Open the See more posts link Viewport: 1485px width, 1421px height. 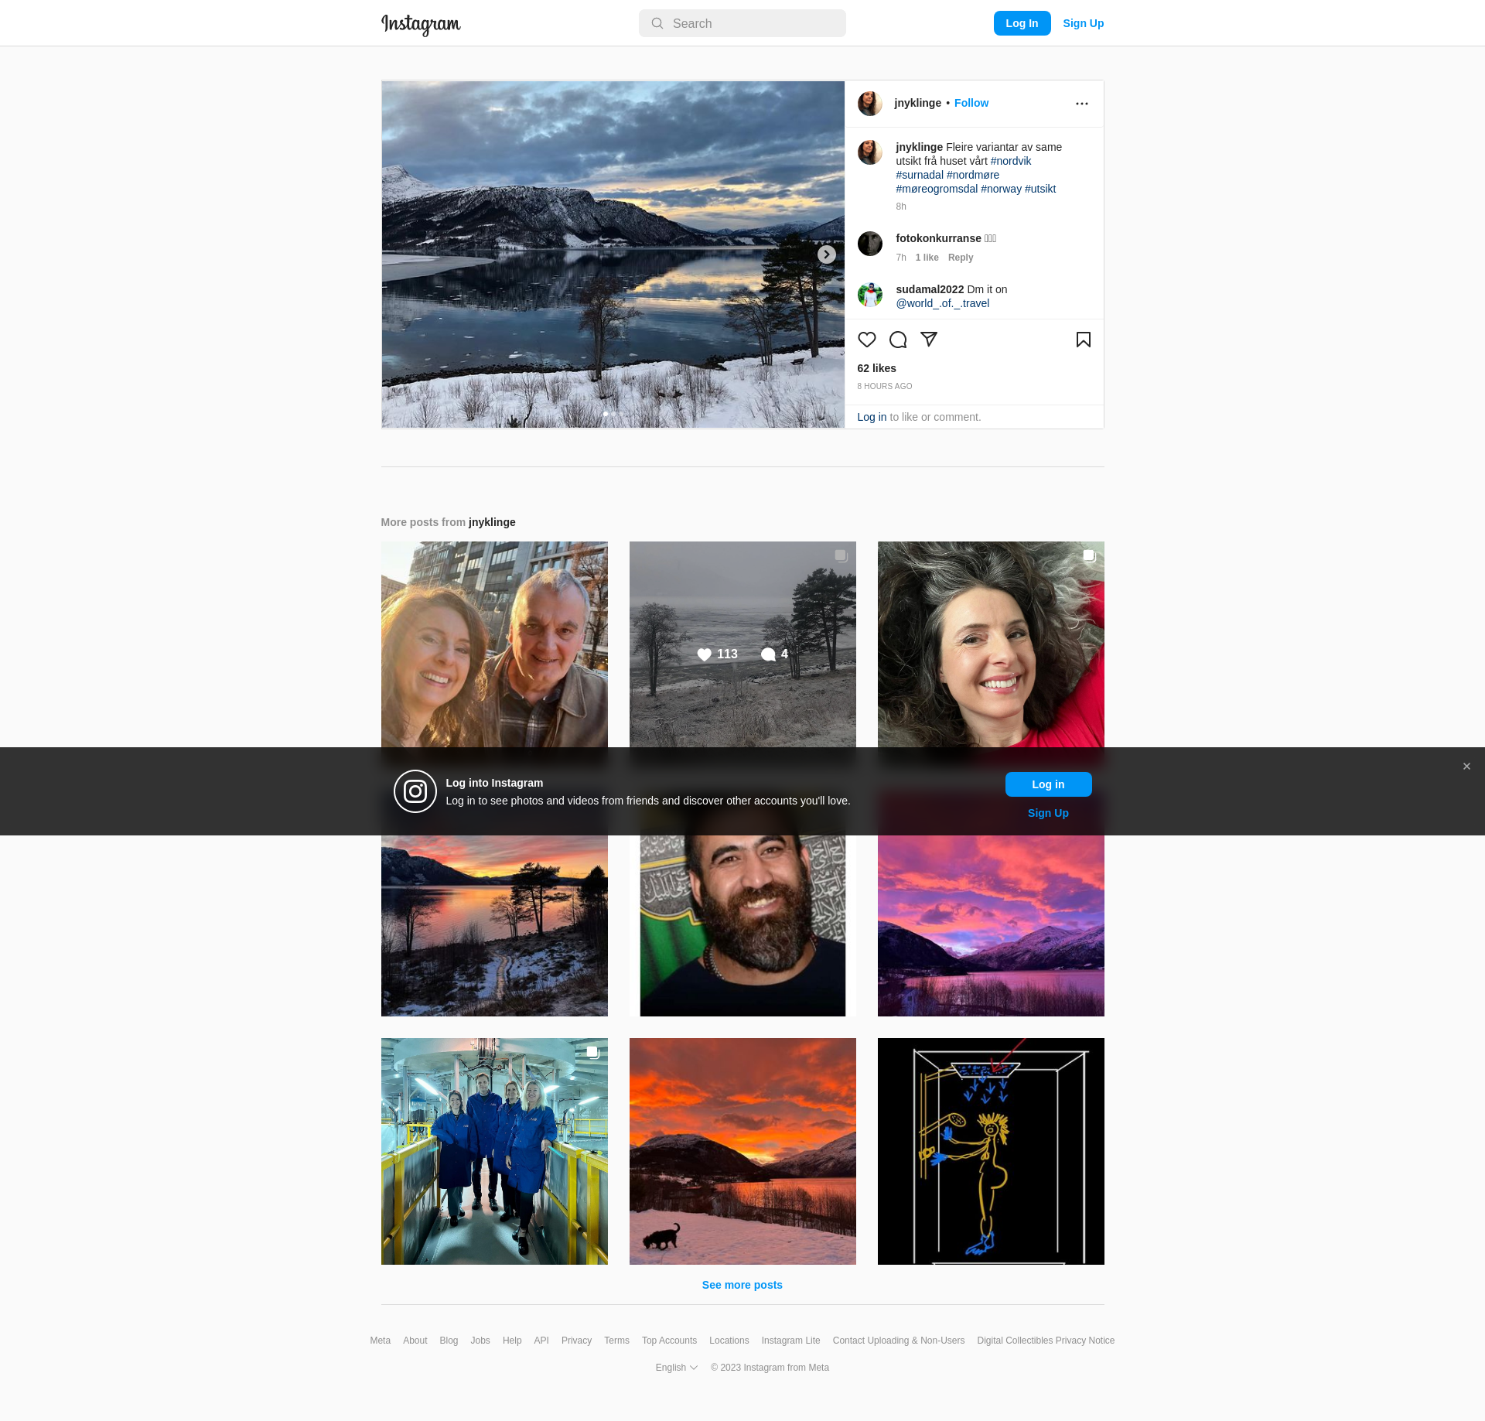coord(742,1285)
